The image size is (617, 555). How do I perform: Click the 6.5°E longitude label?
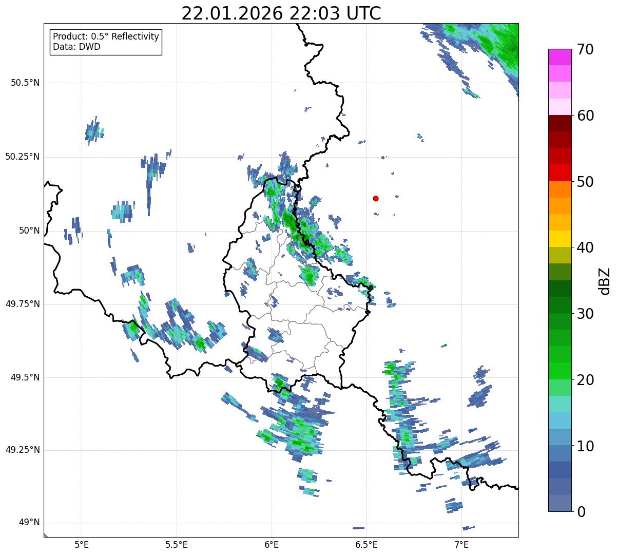367,544
